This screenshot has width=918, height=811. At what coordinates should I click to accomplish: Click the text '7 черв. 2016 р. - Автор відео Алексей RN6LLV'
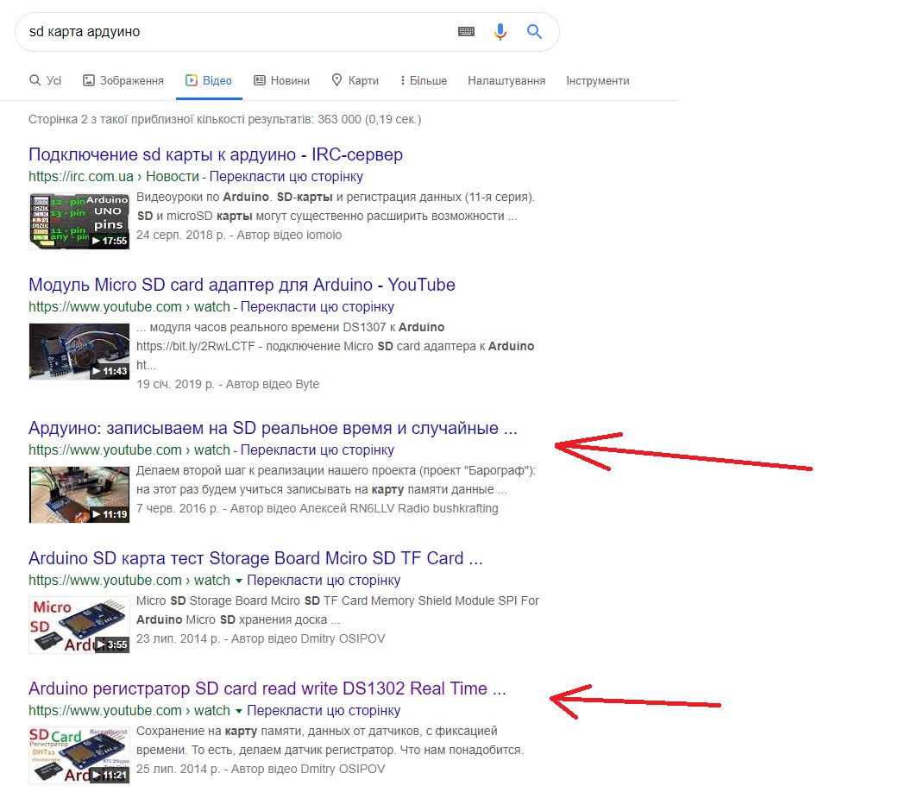[x=318, y=508]
